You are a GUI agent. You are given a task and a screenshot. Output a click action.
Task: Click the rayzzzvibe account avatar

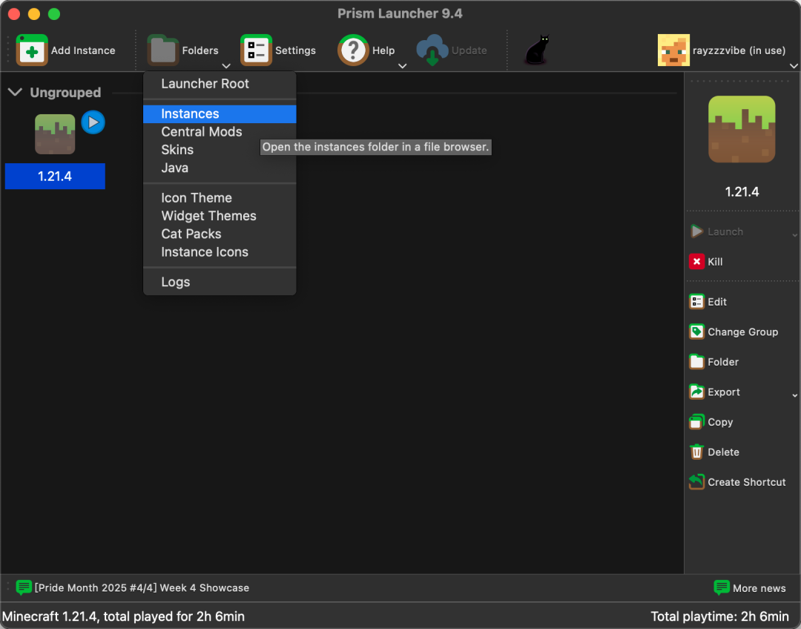click(673, 50)
